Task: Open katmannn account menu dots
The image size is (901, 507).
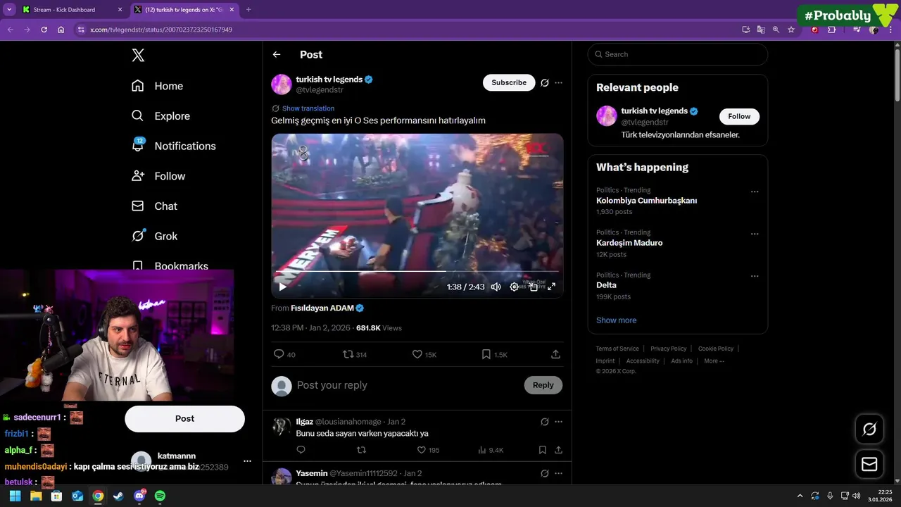Action: tap(247, 461)
